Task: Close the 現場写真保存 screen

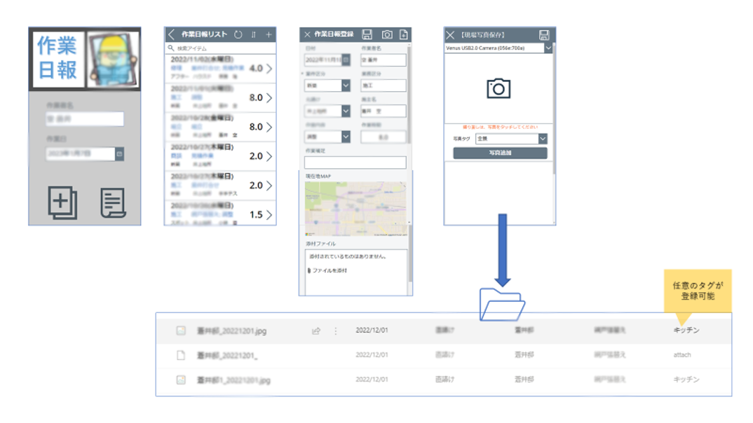Action: coord(450,35)
